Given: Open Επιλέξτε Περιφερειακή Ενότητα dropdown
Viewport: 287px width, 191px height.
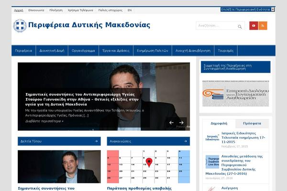Looking at the screenshot, I should point(247,10).
